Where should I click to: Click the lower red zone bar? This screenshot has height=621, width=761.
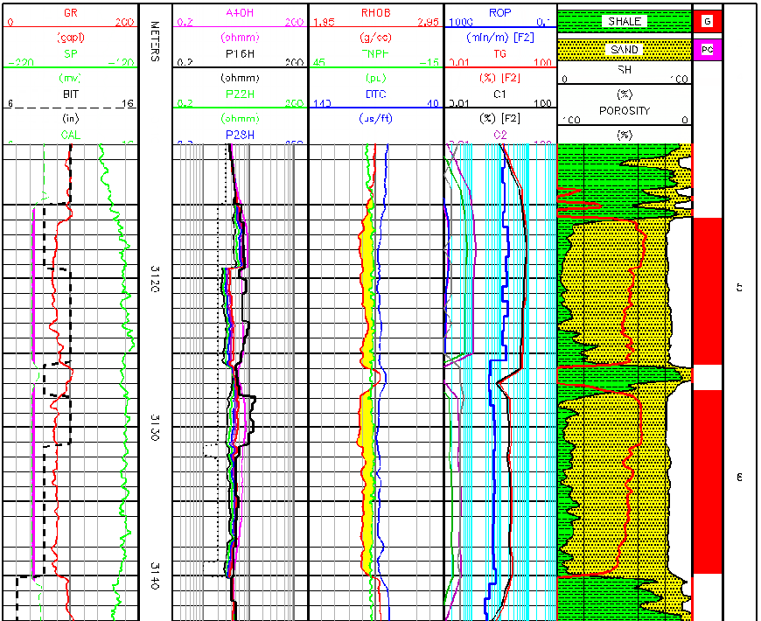tap(706, 481)
